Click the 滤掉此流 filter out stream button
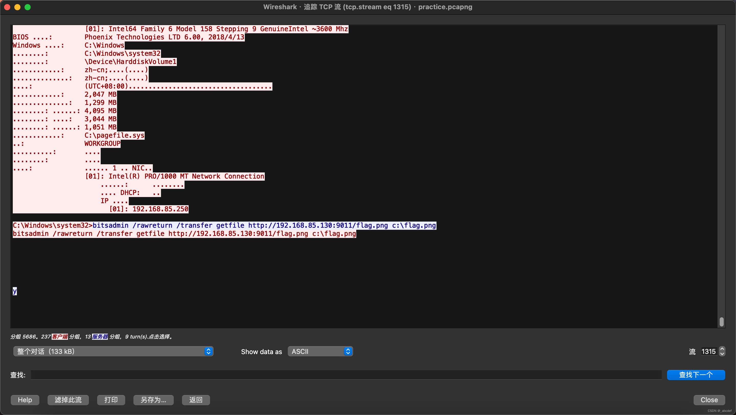The width and height of the screenshot is (736, 415). tap(68, 400)
